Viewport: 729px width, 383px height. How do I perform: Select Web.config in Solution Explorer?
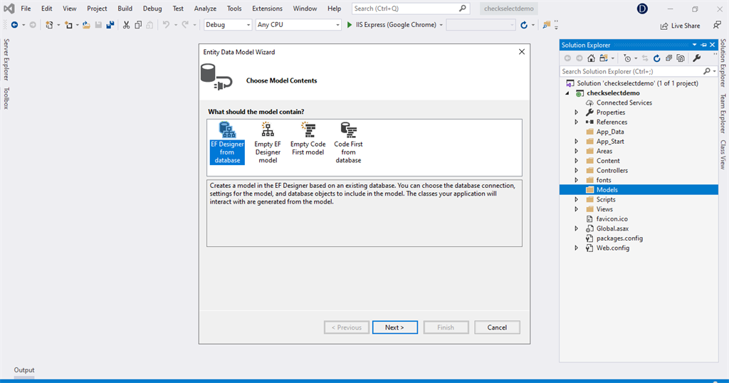point(613,248)
